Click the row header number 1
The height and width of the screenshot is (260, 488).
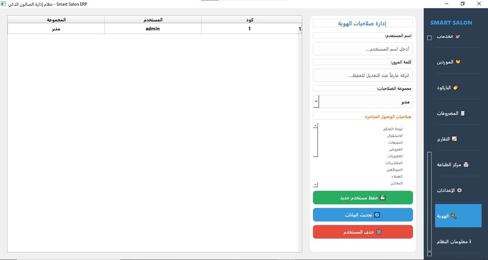300,29
